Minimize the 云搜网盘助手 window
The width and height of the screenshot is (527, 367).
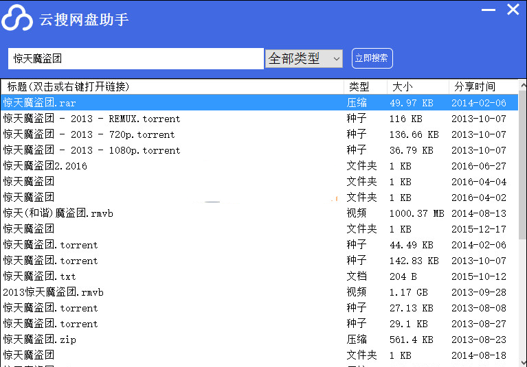[x=488, y=10]
